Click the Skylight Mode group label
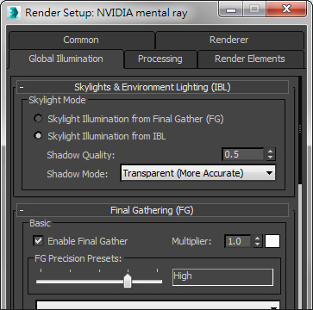This screenshot has height=310, width=313. (x=57, y=100)
